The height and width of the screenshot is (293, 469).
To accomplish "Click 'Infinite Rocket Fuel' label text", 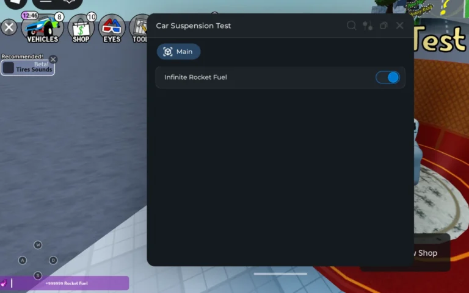I will coord(195,77).
